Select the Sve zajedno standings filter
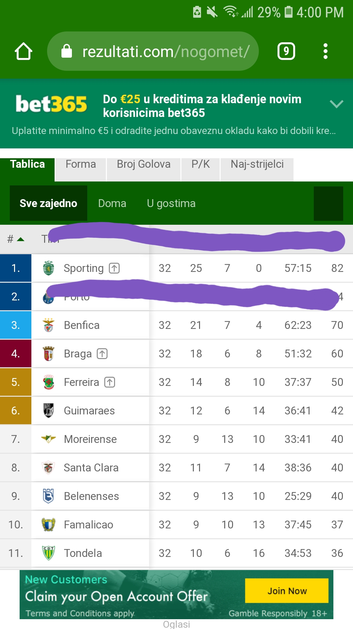Image resolution: width=353 pixels, height=629 pixels. tap(48, 203)
